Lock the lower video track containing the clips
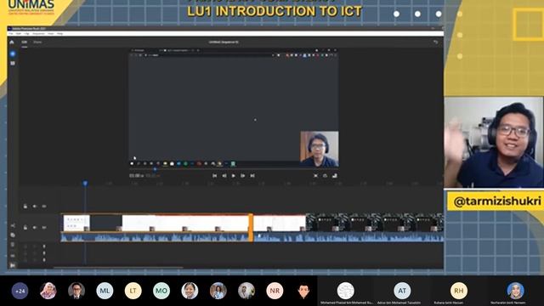 click(25, 228)
